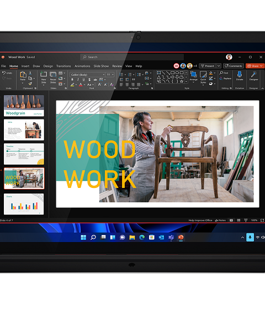Launch Microsoft Edge from taskbar
Image resolution: width=265 pixels, height=335 pixels.
(142, 237)
